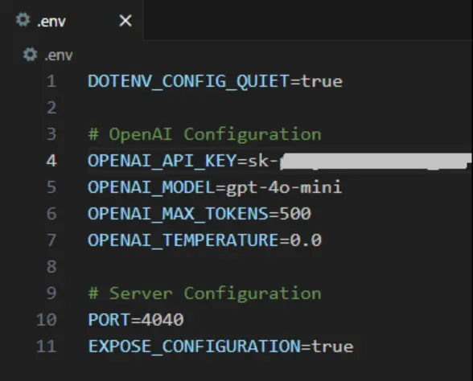
Task: Click the OPENAI_MAX_TOKENS=500 line
Action: point(199,214)
